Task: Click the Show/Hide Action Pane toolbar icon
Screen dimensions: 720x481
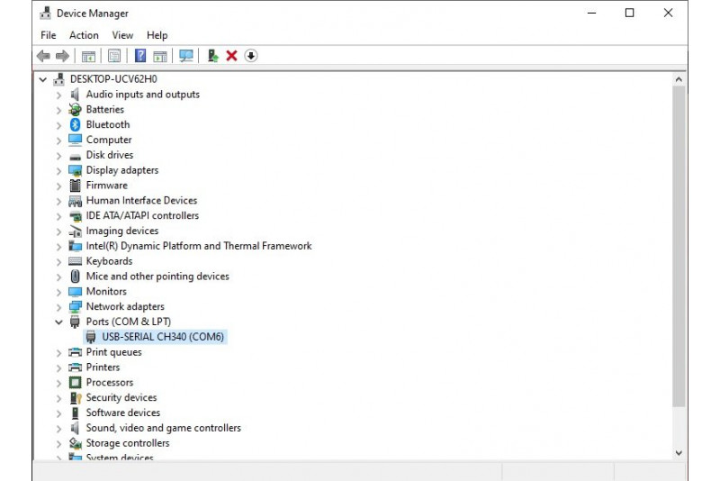Action: click(x=160, y=56)
